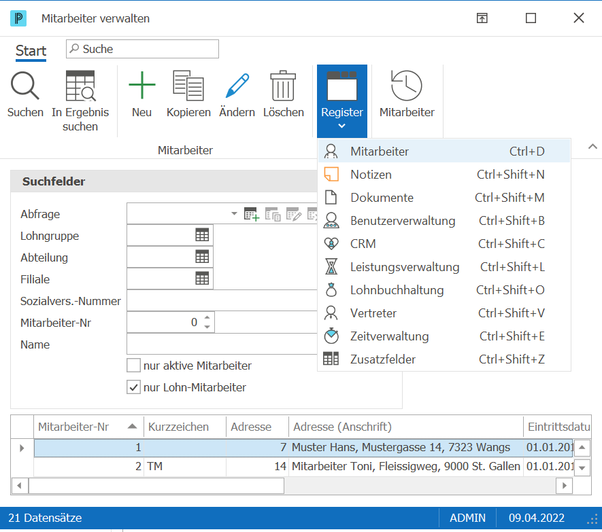Click the Löschen trash icon
The width and height of the screenshot is (602, 532).
click(283, 86)
